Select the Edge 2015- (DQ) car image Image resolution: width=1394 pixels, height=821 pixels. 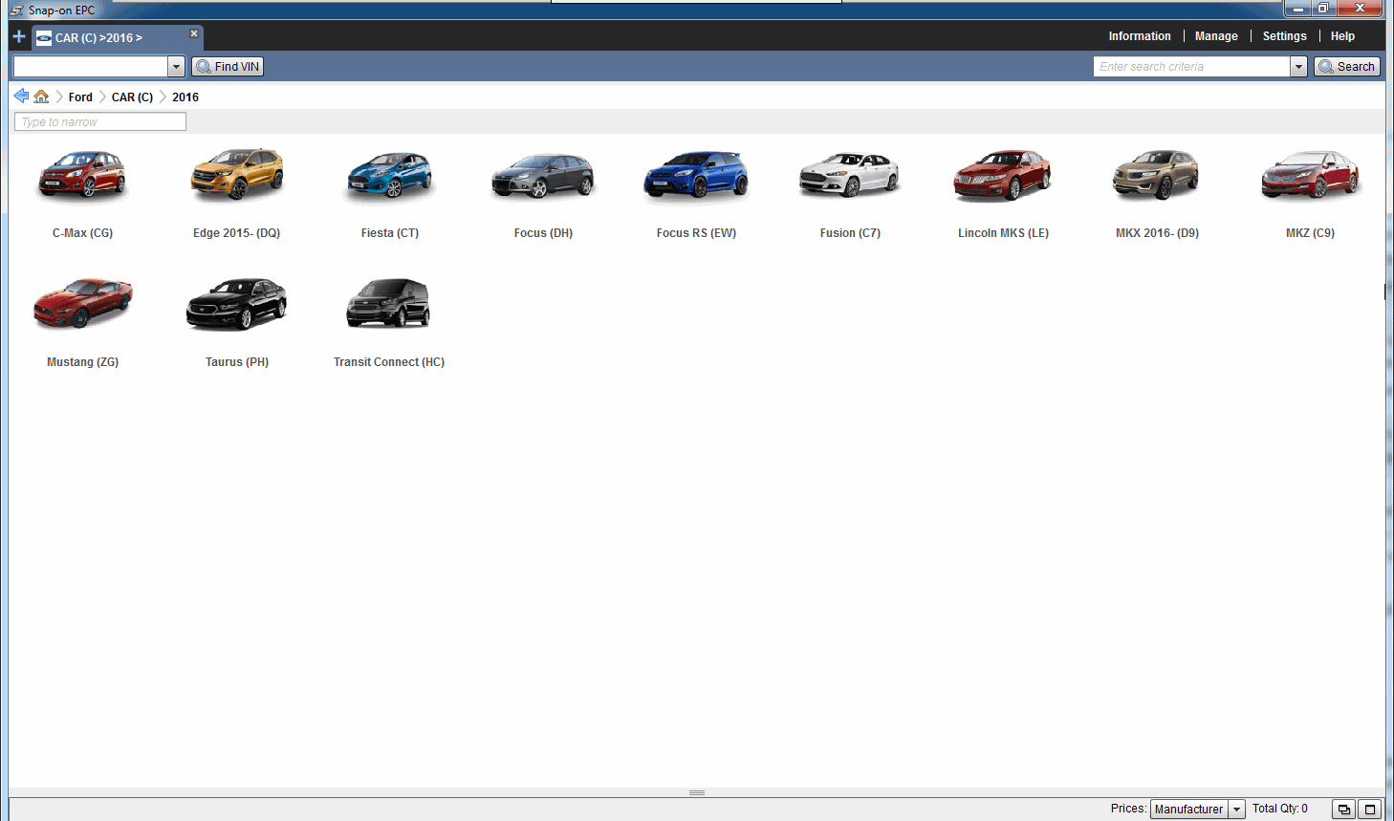point(237,174)
